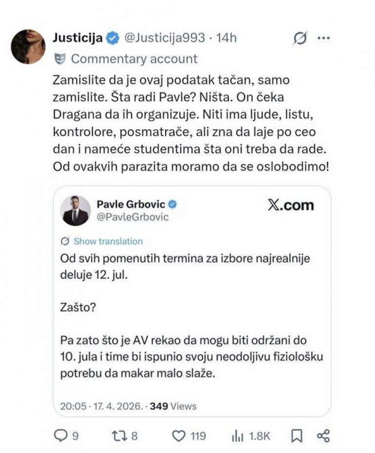Click Pavle Grbovic's verified badge
Image resolution: width=375 pixels, height=453 pixels.
tap(172, 204)
